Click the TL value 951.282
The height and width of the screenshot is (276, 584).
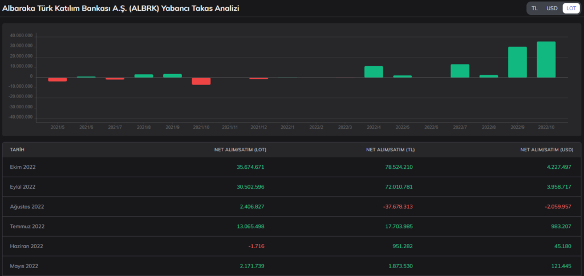[x=403, y=246]
